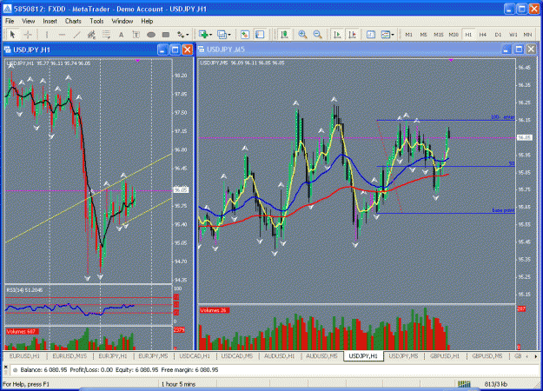543x391 pixels.
Task: Switch to EURUSD,M15 chart tab
Action: click(70, 356)
